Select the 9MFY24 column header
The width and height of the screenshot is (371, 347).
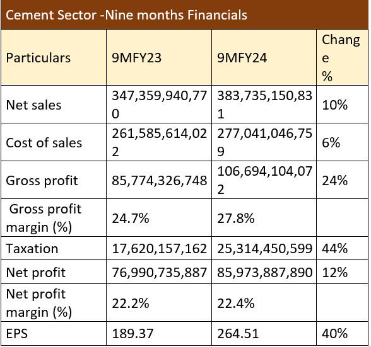[x=264, y=57]
